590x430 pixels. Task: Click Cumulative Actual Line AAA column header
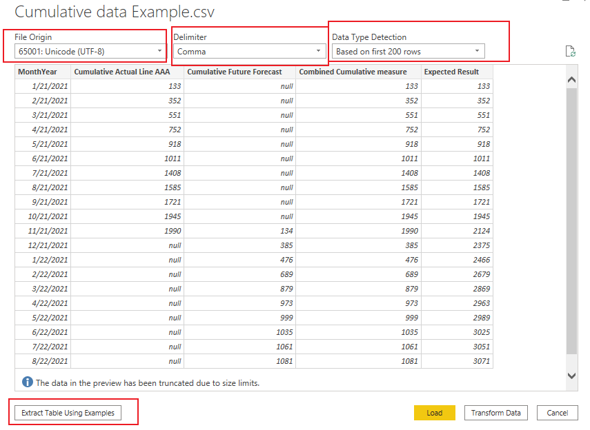click(127, 72)
